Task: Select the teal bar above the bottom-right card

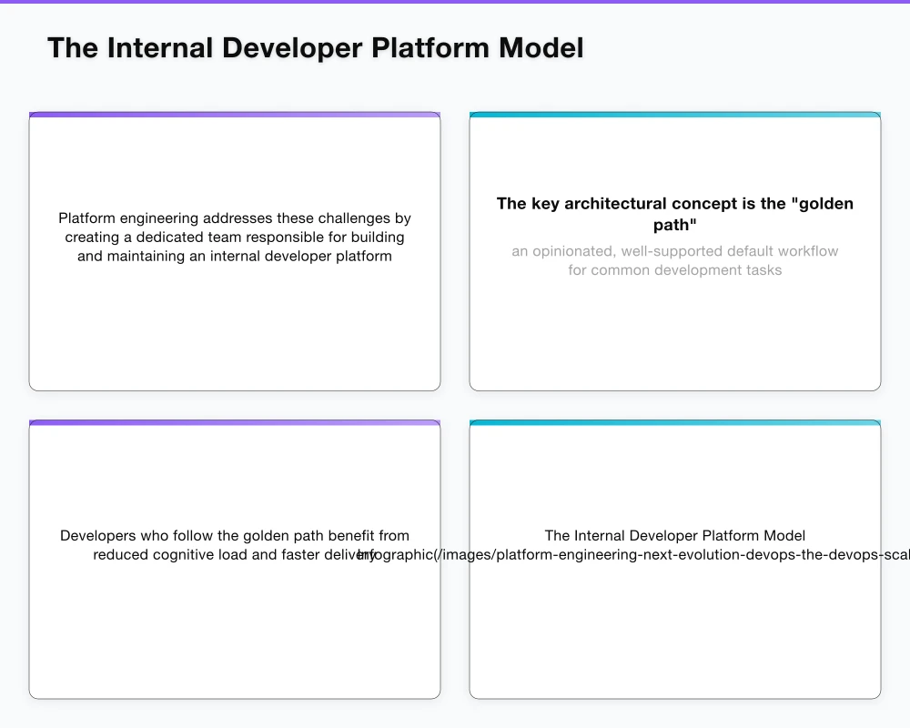Action: pyautogui.click(x=674, y=422)
